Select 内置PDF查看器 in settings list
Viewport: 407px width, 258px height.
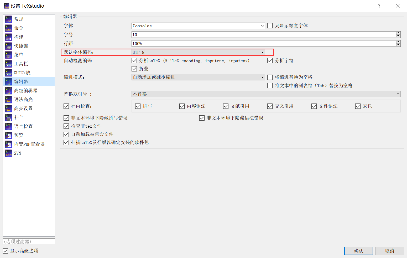tap(29, 144)
